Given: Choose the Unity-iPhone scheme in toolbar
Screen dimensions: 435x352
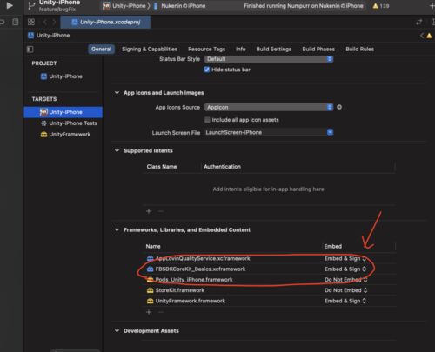Looking at the screenshot, I should 124,6.
